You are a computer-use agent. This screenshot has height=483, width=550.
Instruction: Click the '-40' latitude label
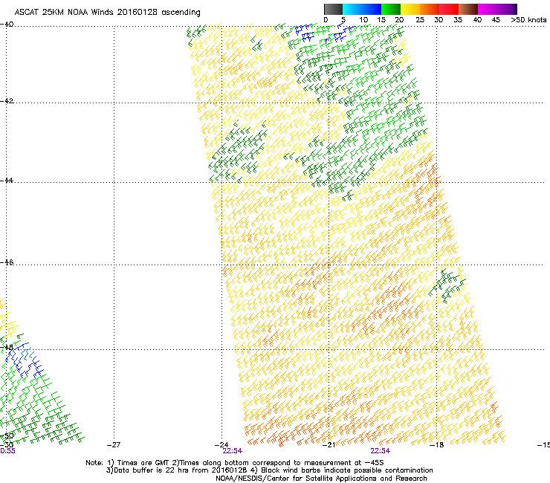7,25
